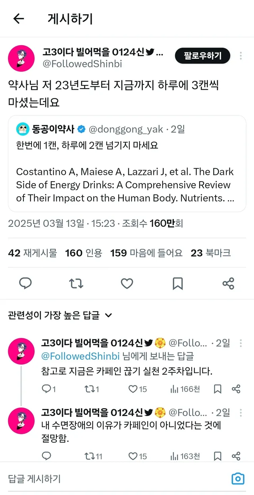The width and height of the screenshot is (254, 495).
Task: Share the main post
Action: point(228,283)
